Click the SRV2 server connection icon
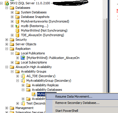Viewport: 118px width, 113px height. coord(7,3)
